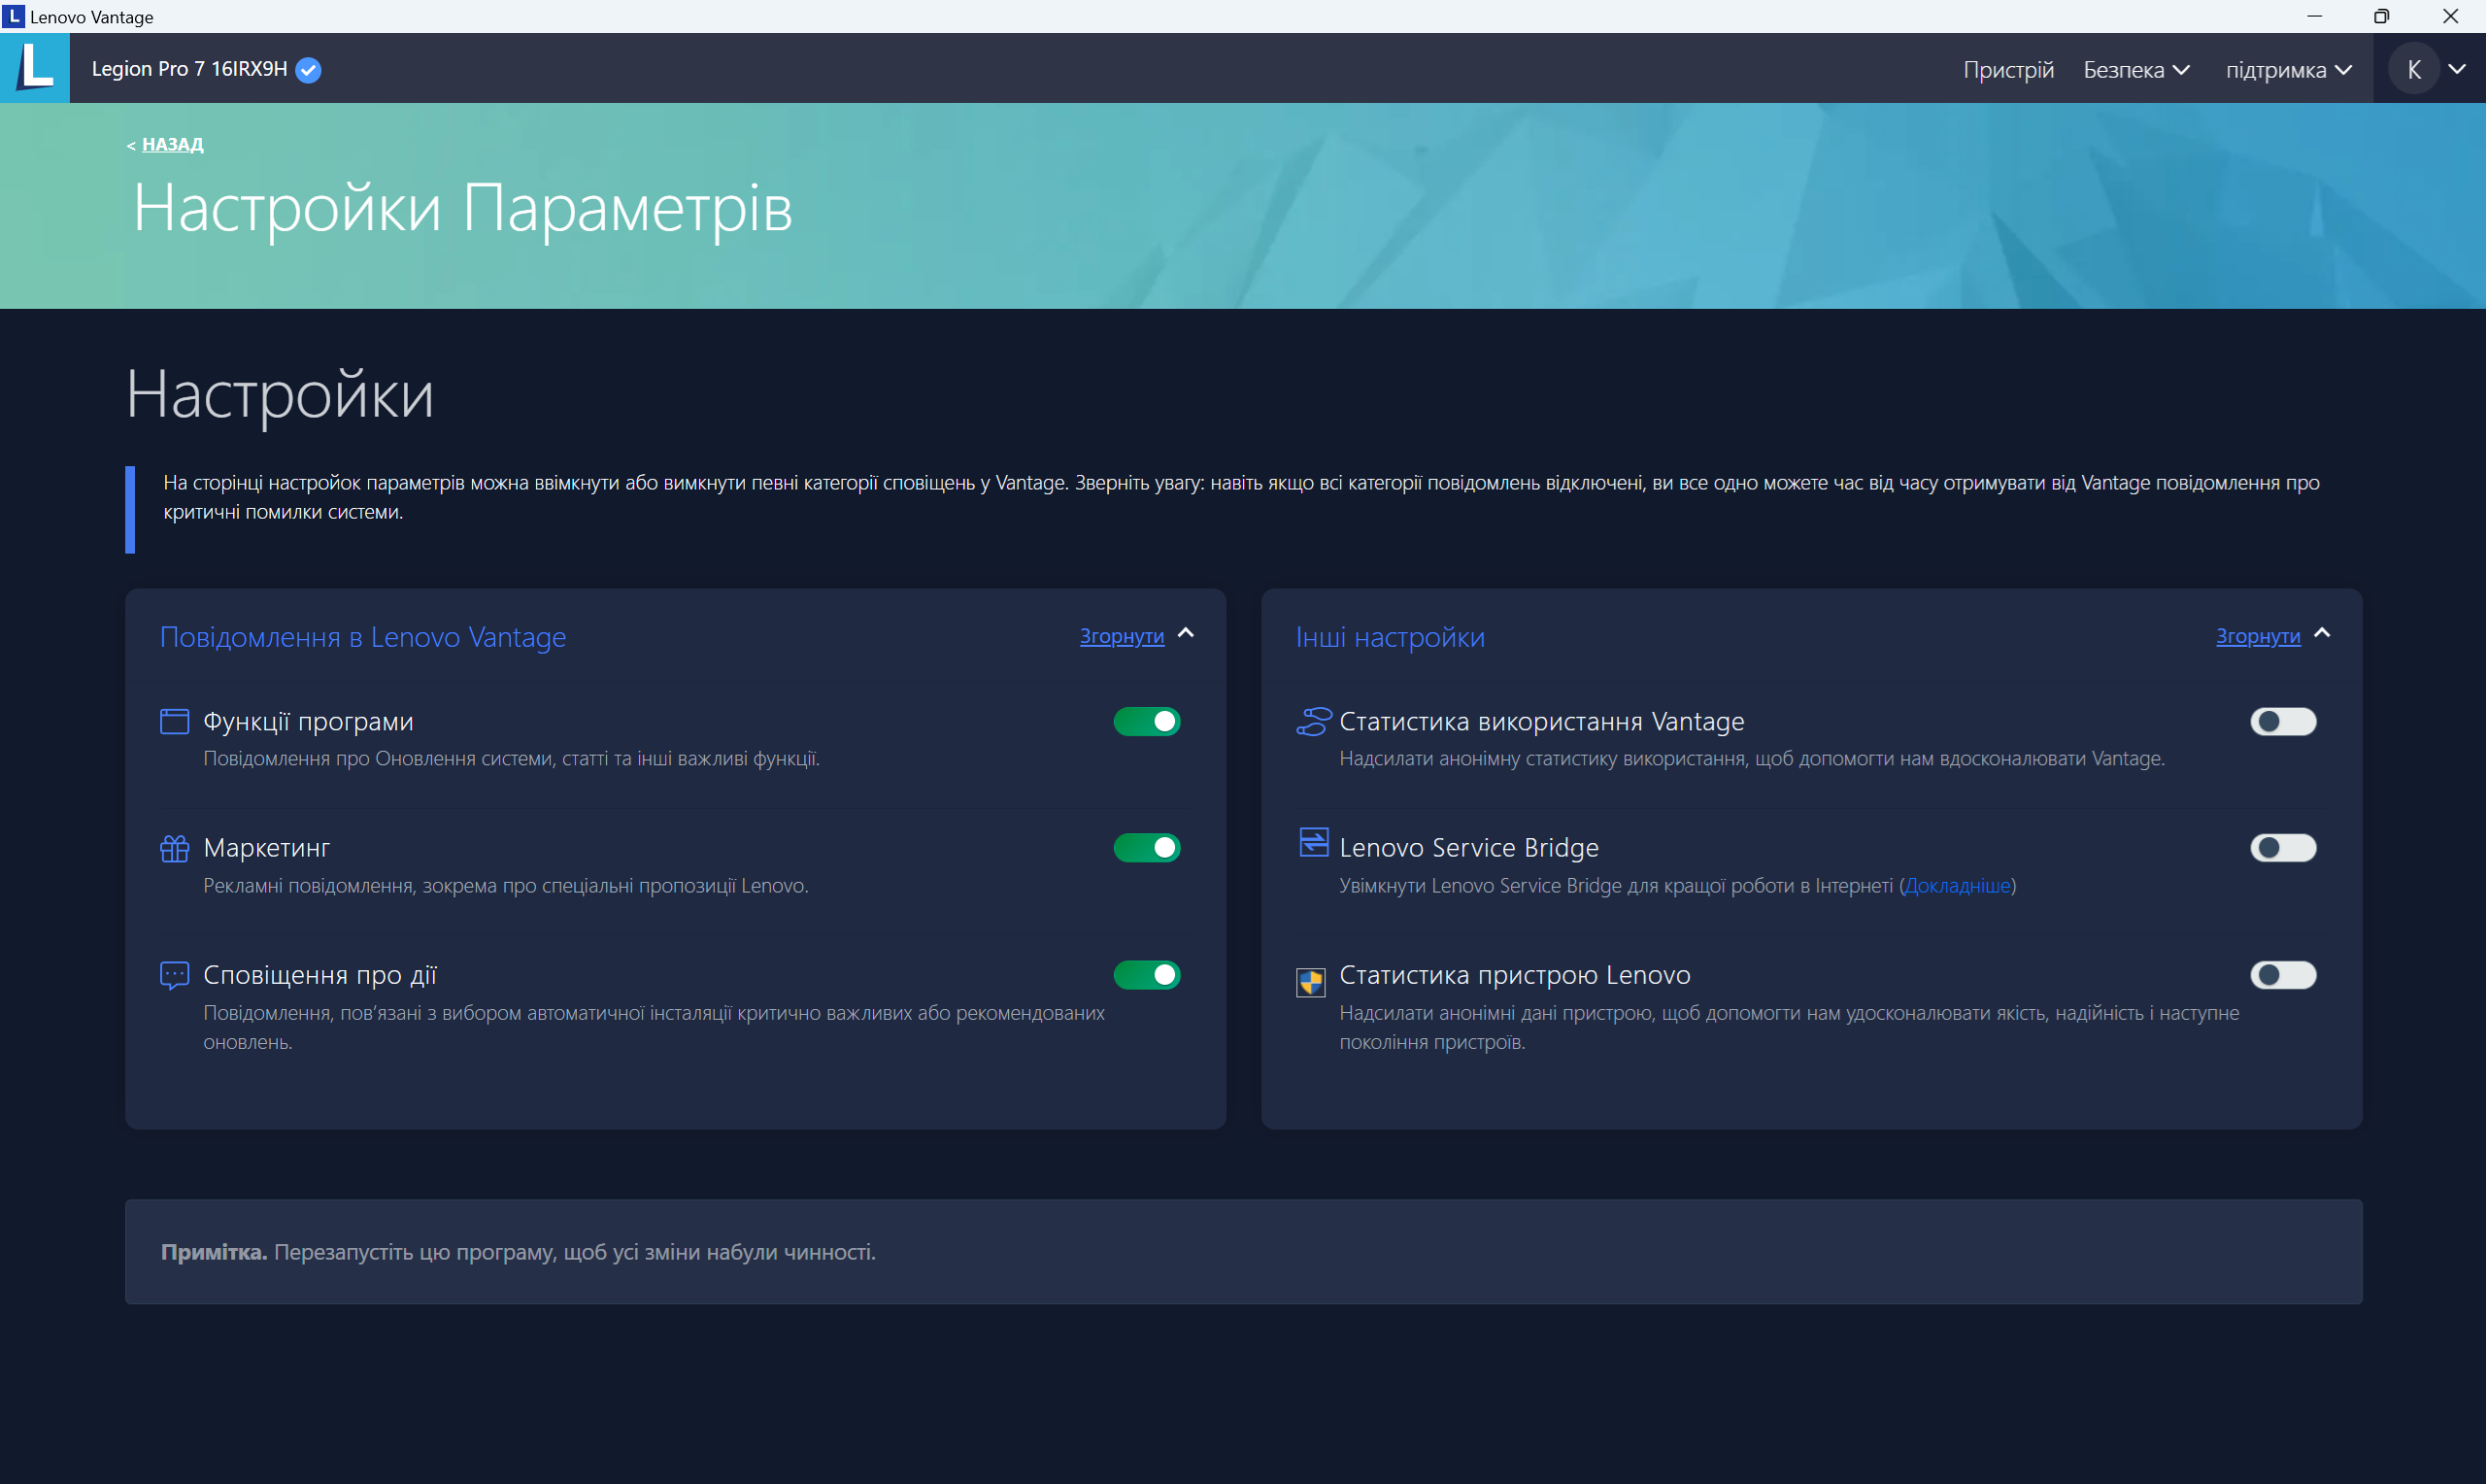The width and height of the screenshot is (2486, 1484).
Task: Enable Lenovo Service Bridge toggle
Action: [x=2282, y=848]
